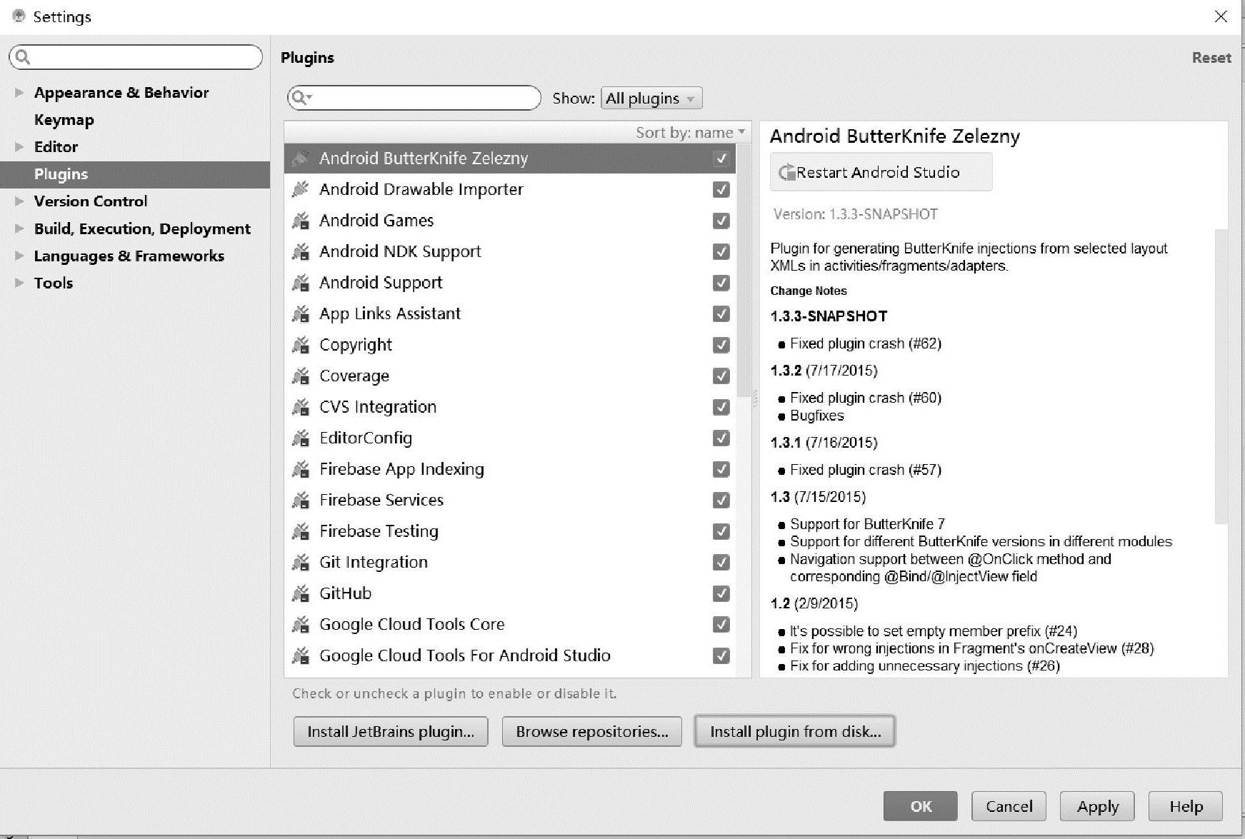This screenshot has height=839, width=1245.
Task: Uncheck the Copyright plugin checkbox
Action: tap(721, 345)
